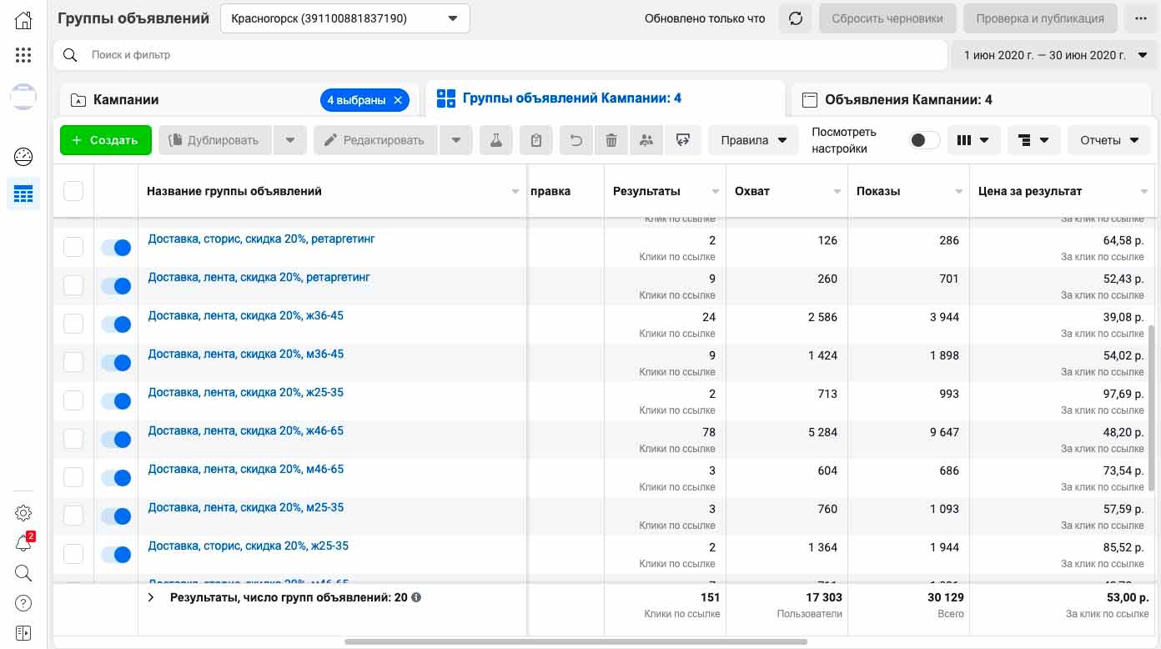Turn off 'Доставка, лента, скидка 20%, ж25-35' switch
1161x649 pixels.
pyautogui.click(x=116, y=401)
